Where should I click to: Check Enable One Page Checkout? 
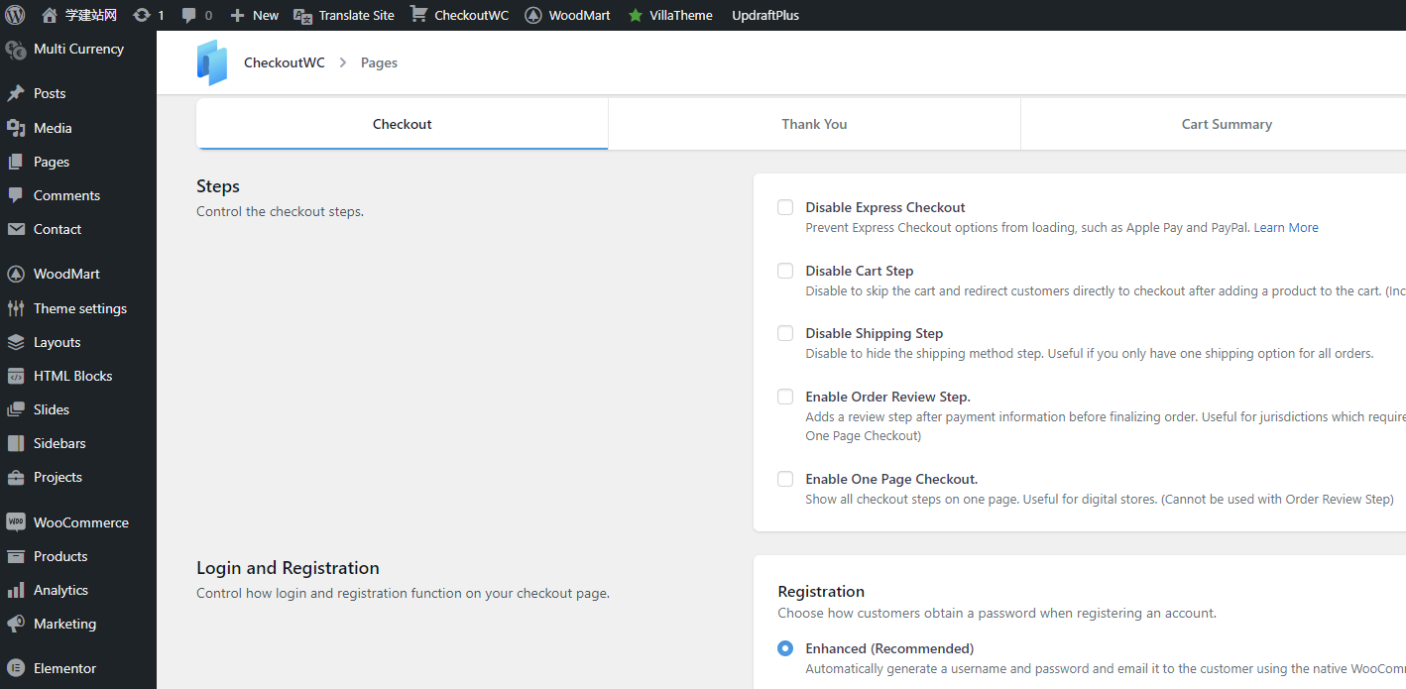pyautogui.click(x=785, y=479)
